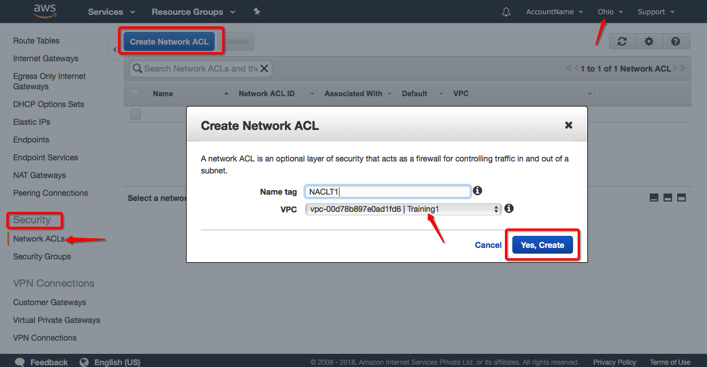Check the first row checkbox
707x367 pixels.
point(135,114)
